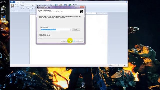Shrink the font size in WordPad
This screenshot has width=160, height=90.
[39, 5]
